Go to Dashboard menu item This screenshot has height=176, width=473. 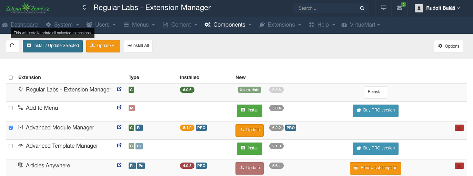(x=20, y=25)
